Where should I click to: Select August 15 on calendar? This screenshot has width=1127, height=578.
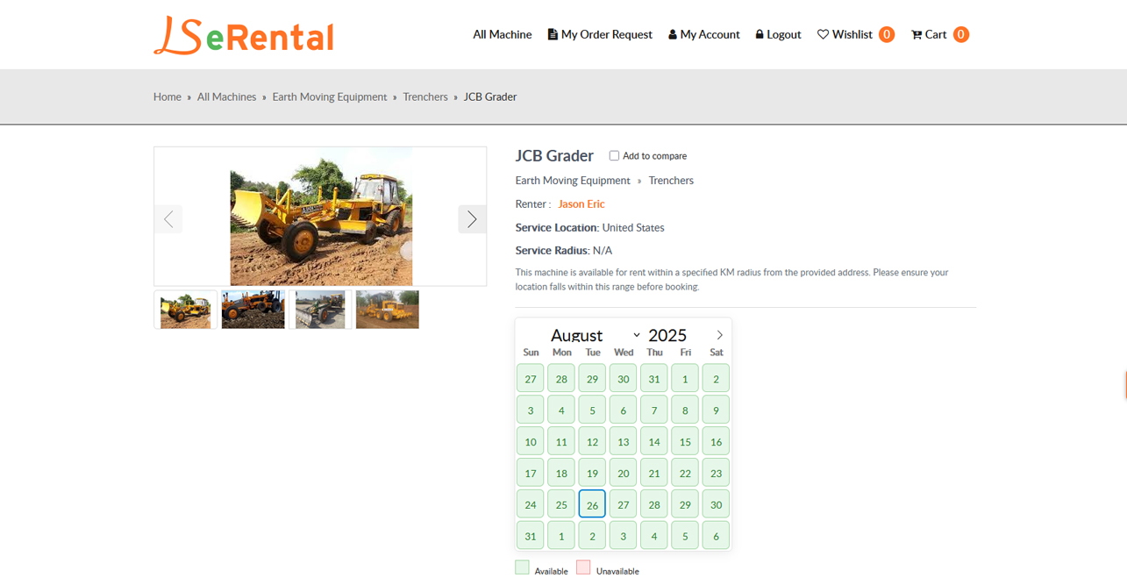click(685, 441)
